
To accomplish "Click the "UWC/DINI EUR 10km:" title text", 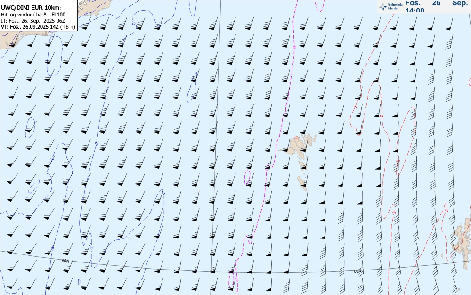I will click(31, 8).
